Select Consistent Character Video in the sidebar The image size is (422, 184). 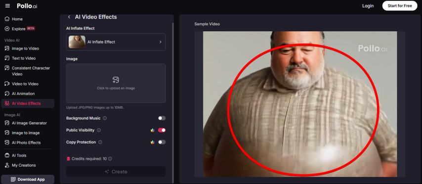point(28,71)
